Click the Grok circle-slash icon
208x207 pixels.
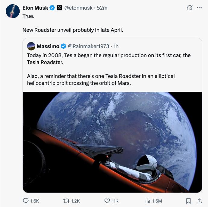[x=190, y=8]
